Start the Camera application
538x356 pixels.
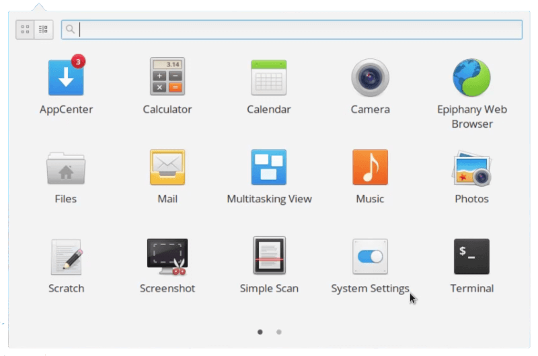point(370,77)
